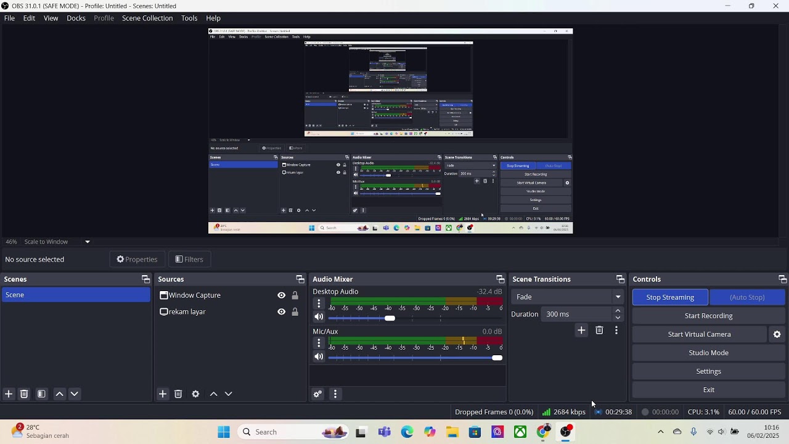The height and width of the screenshot is (444, 789).
Task: Remove scene transition trash icon
Action: click(599, 331)
